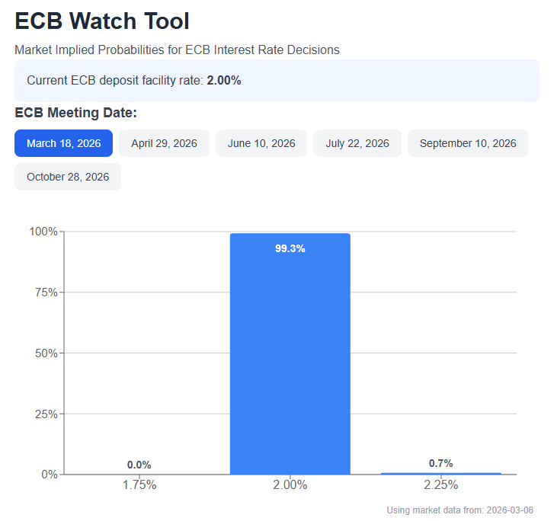The height and width of the screenshot is (521, 554).
Task: Click the 50% y-axis label
Action: click(x=45, y=353)
